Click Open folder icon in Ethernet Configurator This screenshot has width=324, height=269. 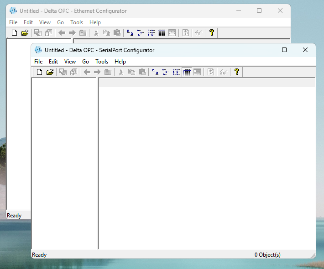point(25,33)
